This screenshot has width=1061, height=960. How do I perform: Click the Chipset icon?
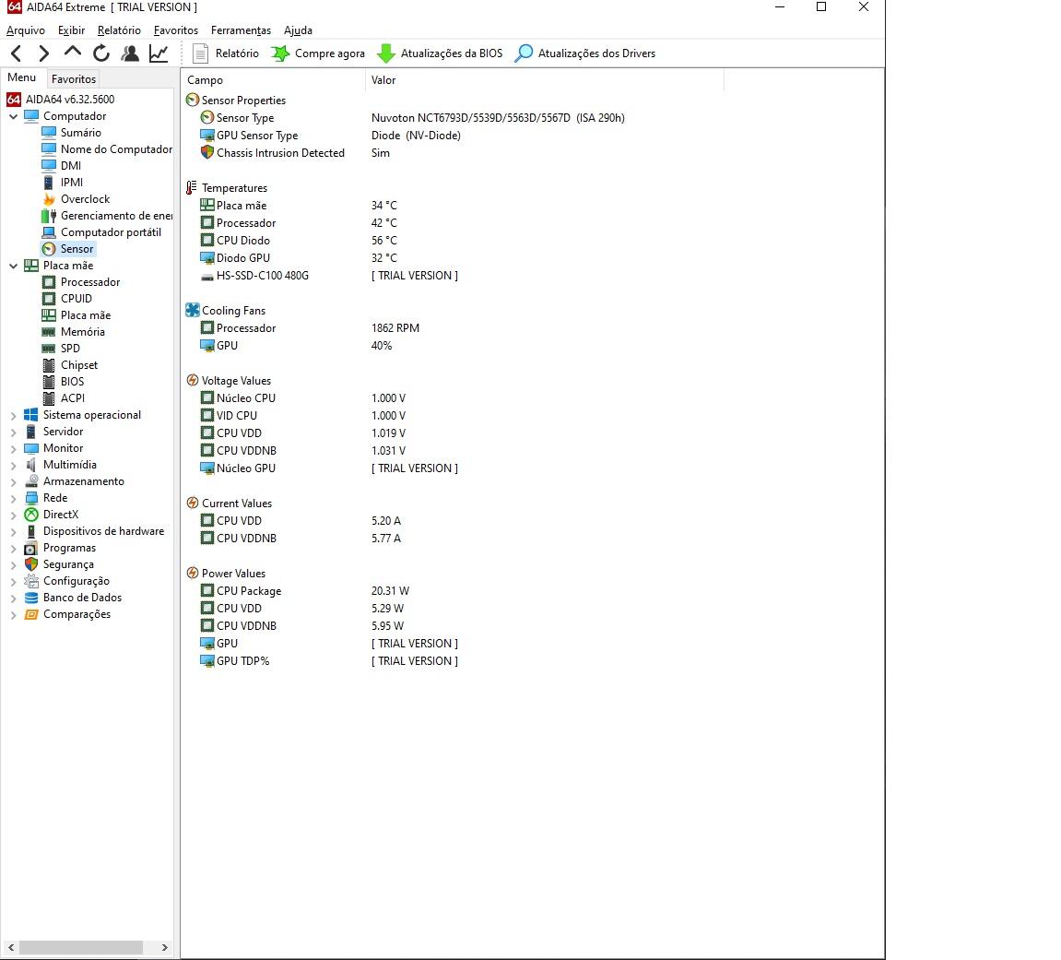tap(49, 365)
